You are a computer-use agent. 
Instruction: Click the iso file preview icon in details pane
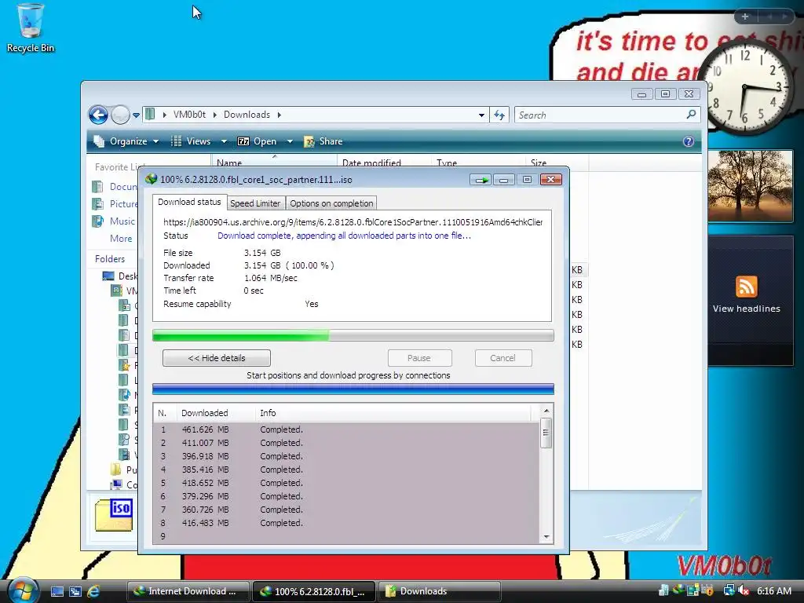[115, 515]
